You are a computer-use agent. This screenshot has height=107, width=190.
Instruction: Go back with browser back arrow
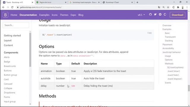coord(3,7)
